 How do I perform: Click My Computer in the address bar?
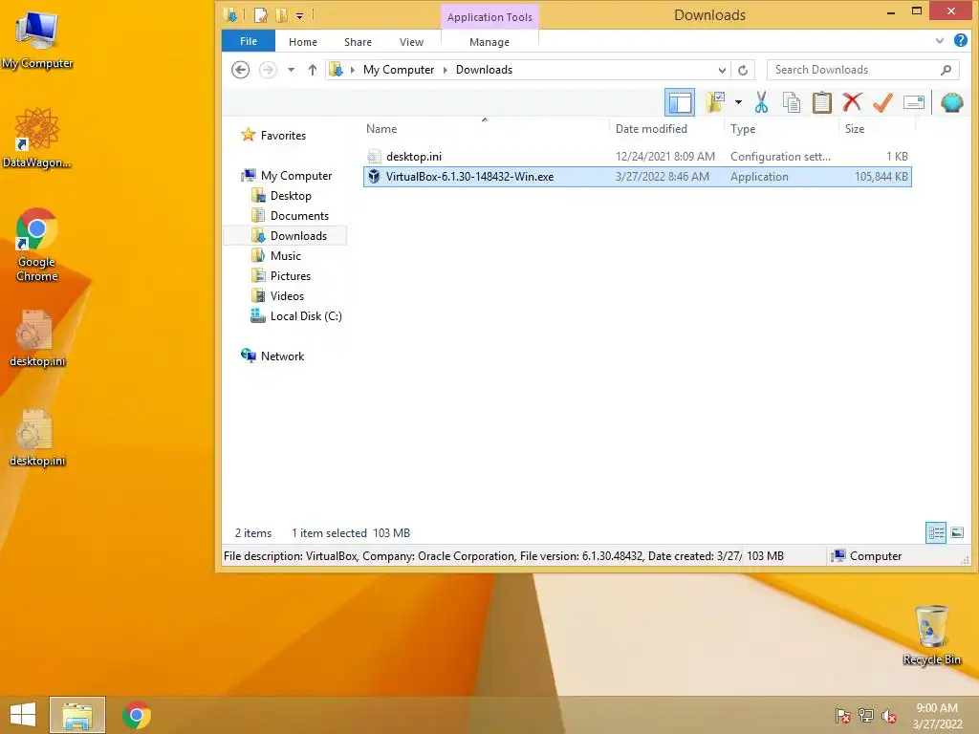tap(399, 70)
